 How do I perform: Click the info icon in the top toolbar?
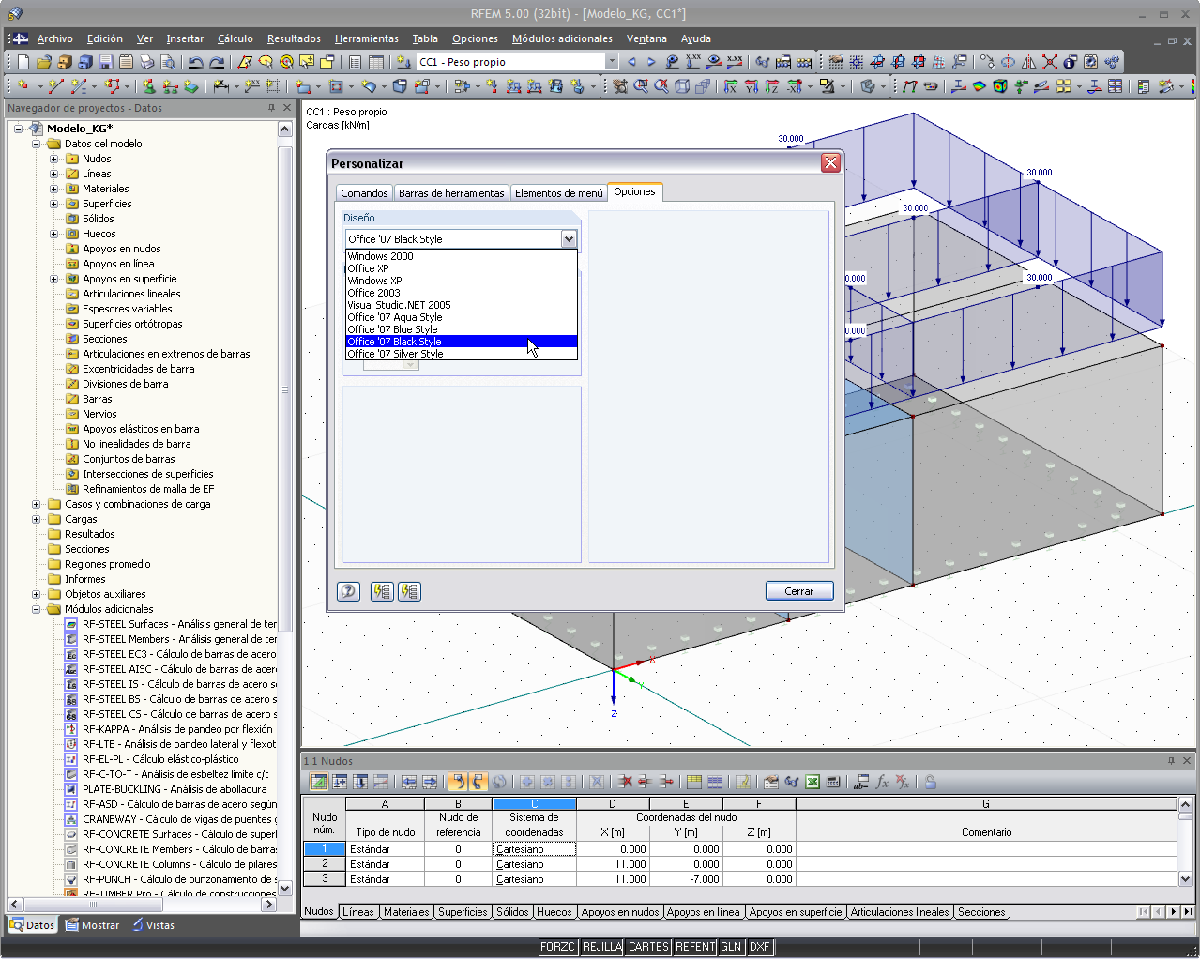pyautogui.click(x=1070, y=62)
